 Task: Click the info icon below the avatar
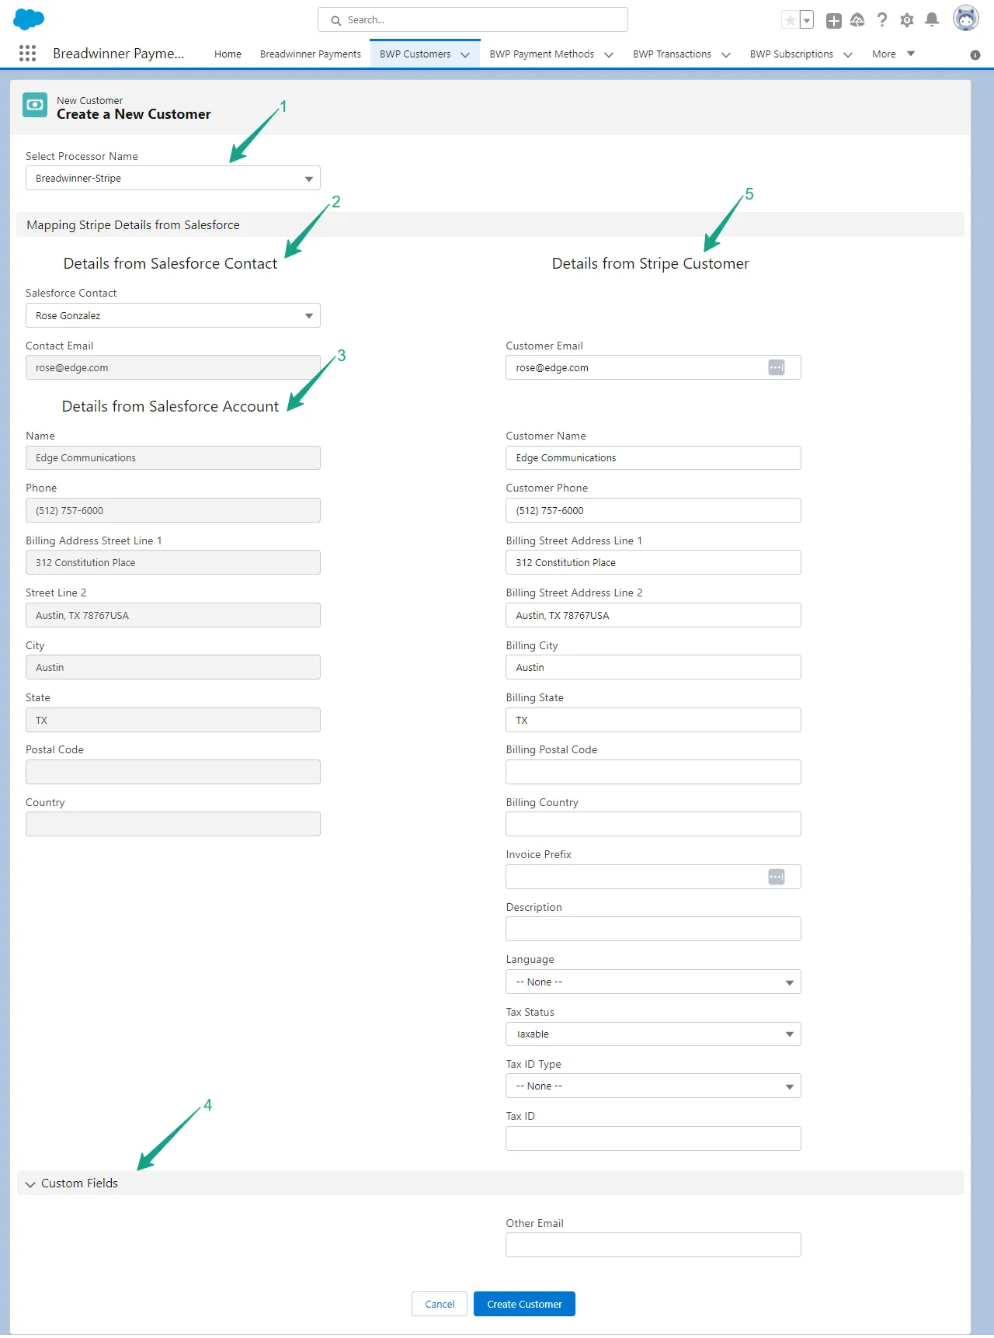click(975, 55)
